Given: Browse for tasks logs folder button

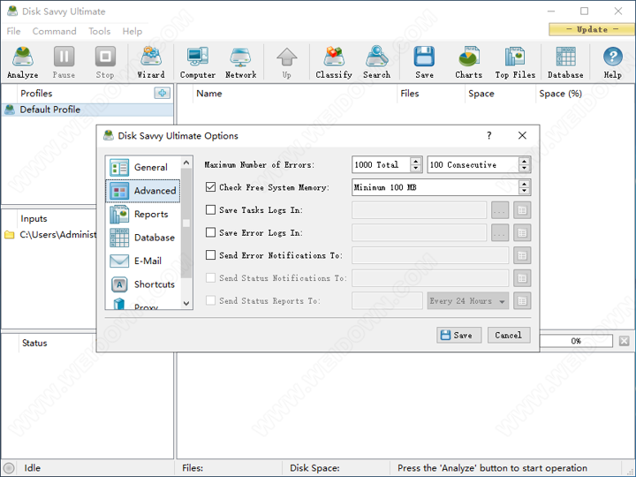Looking at the screenshot, I should 500,210.
